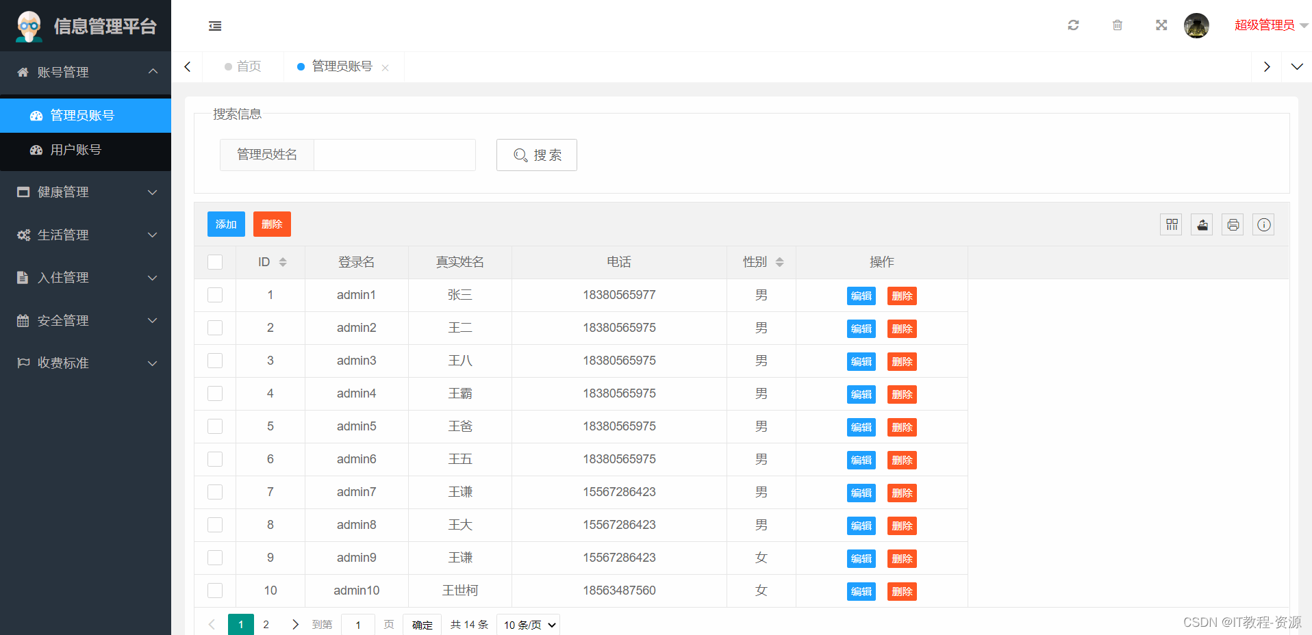Open the 用户账号 sidebar item
Viewport: 1312px width, 635px height.
click(x=86, y=149)
